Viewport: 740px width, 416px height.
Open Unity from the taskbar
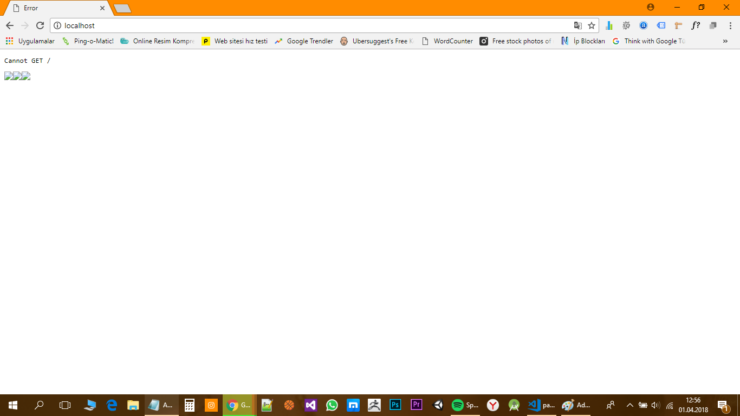click(437, 405)
